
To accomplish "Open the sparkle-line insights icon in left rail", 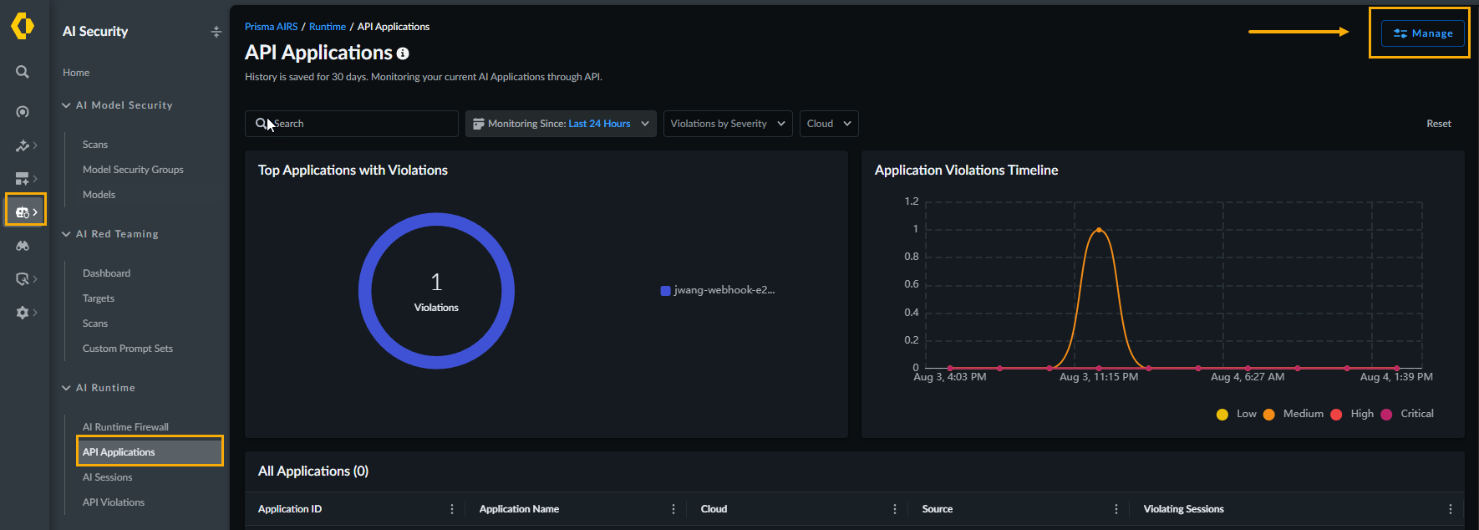I will [x=23, y=145].
